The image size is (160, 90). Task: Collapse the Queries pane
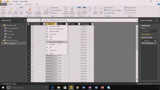pos(25,20)
